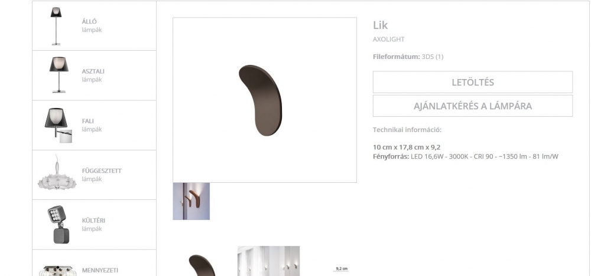
Task: Click the brown lamp image at bottom
Action: 202,265
